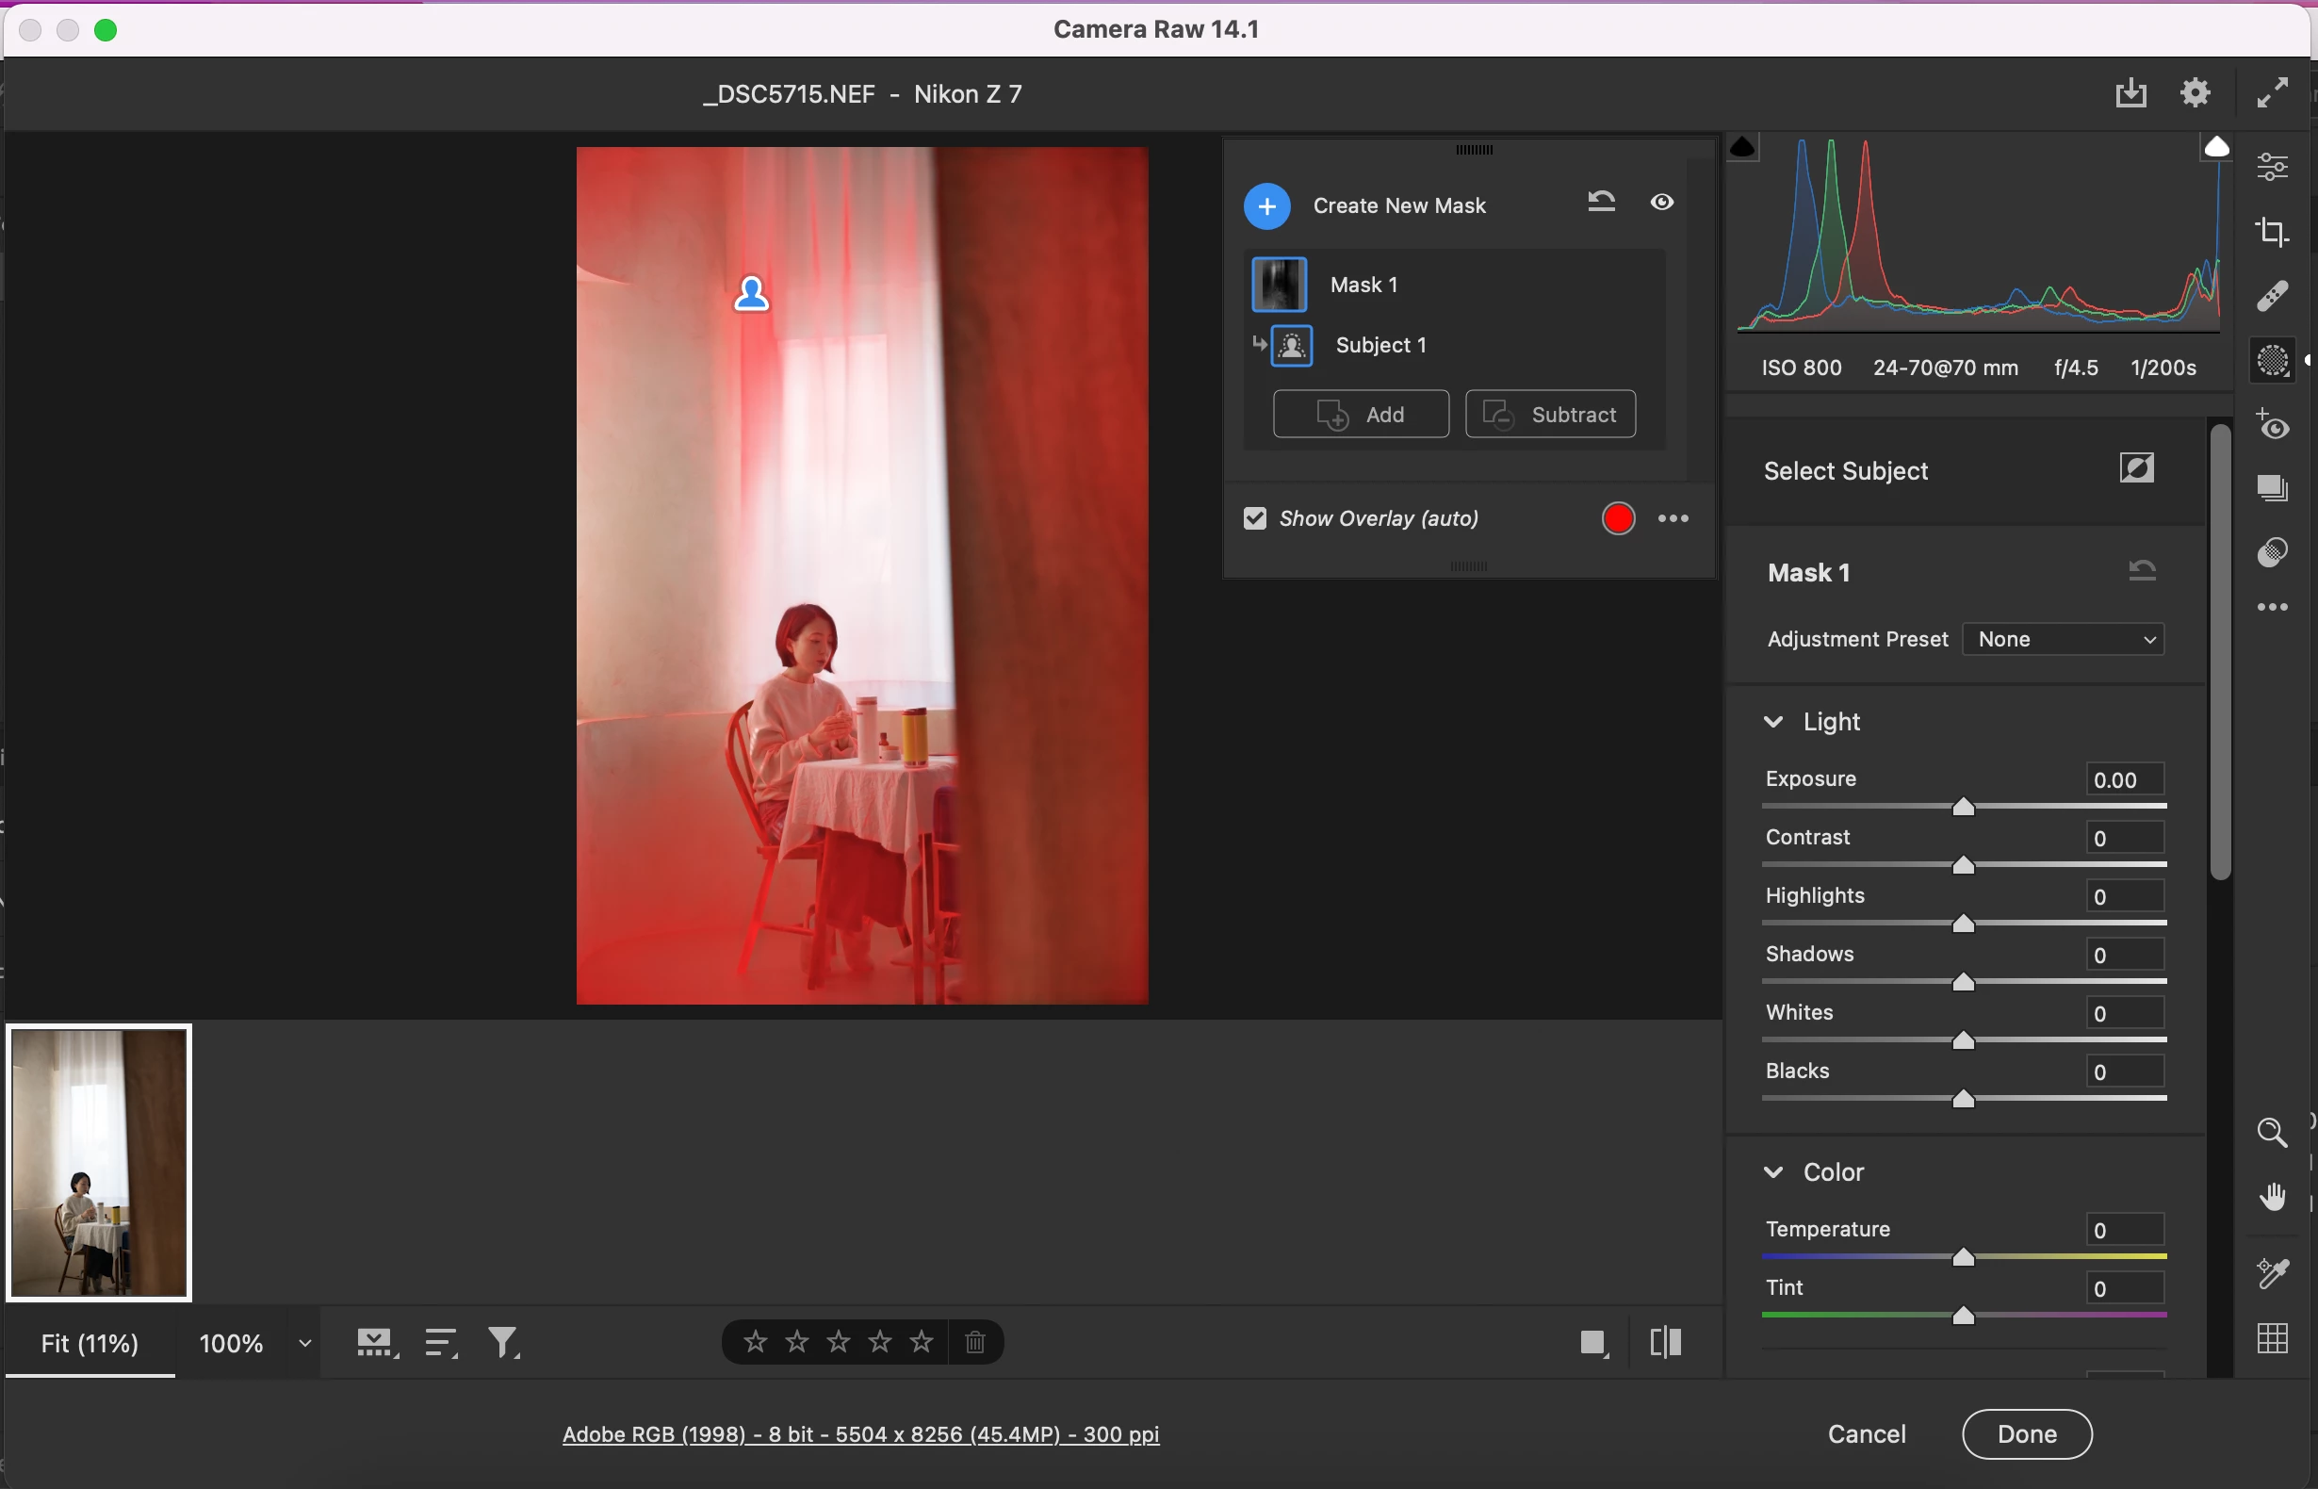Open the 100% zoom level dropdown
Viewport: 2318px width, 1489px height.
tap(304, 1343)
